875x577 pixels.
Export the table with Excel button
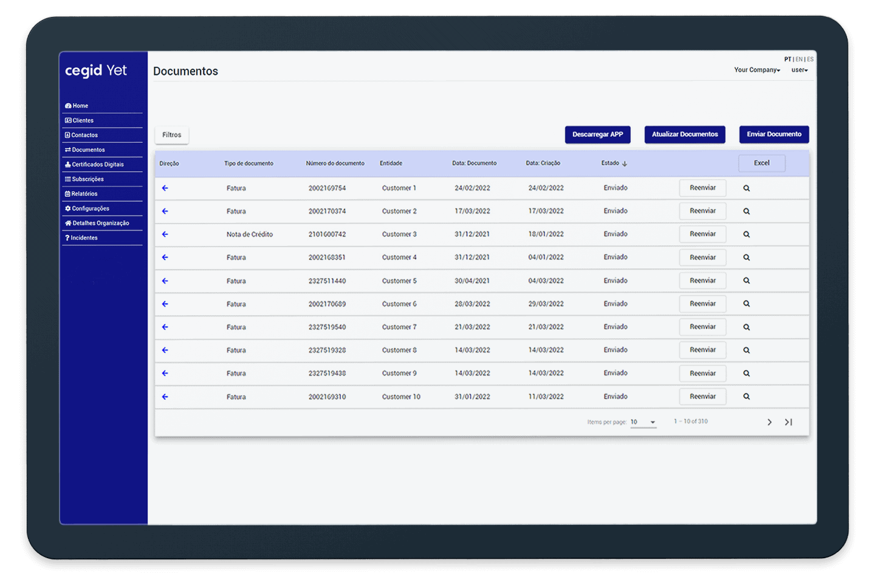(761, 163)
